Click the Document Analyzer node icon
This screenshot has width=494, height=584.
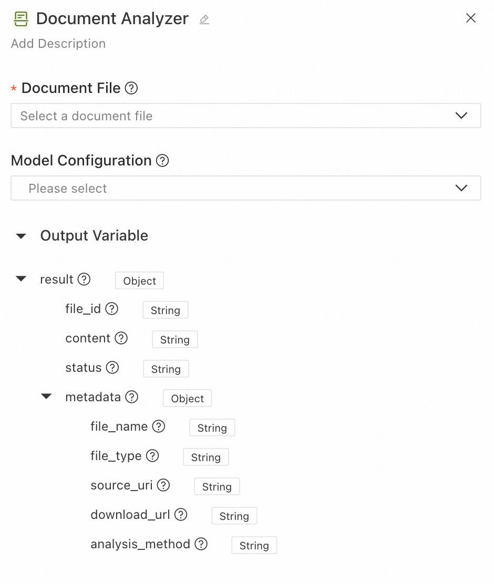[21, 19]
